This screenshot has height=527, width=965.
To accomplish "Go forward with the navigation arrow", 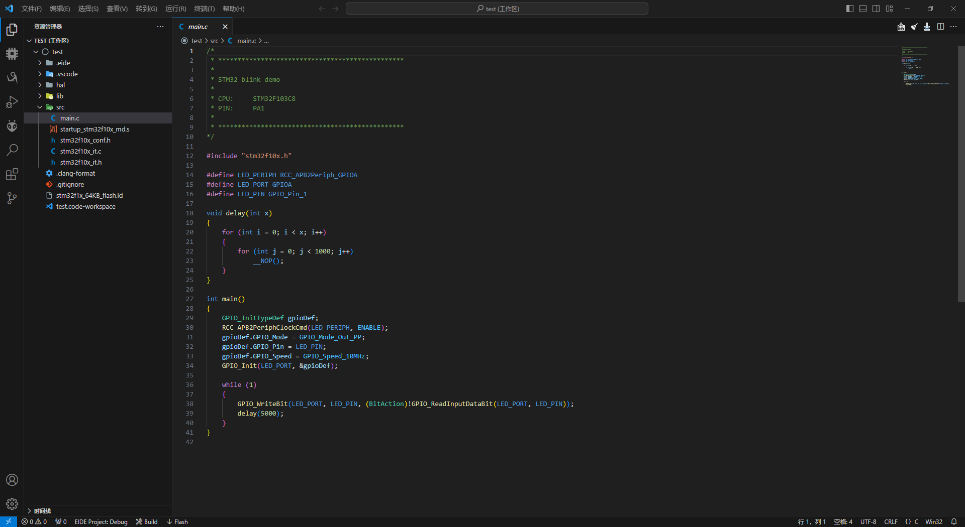I will pos(335,9).
